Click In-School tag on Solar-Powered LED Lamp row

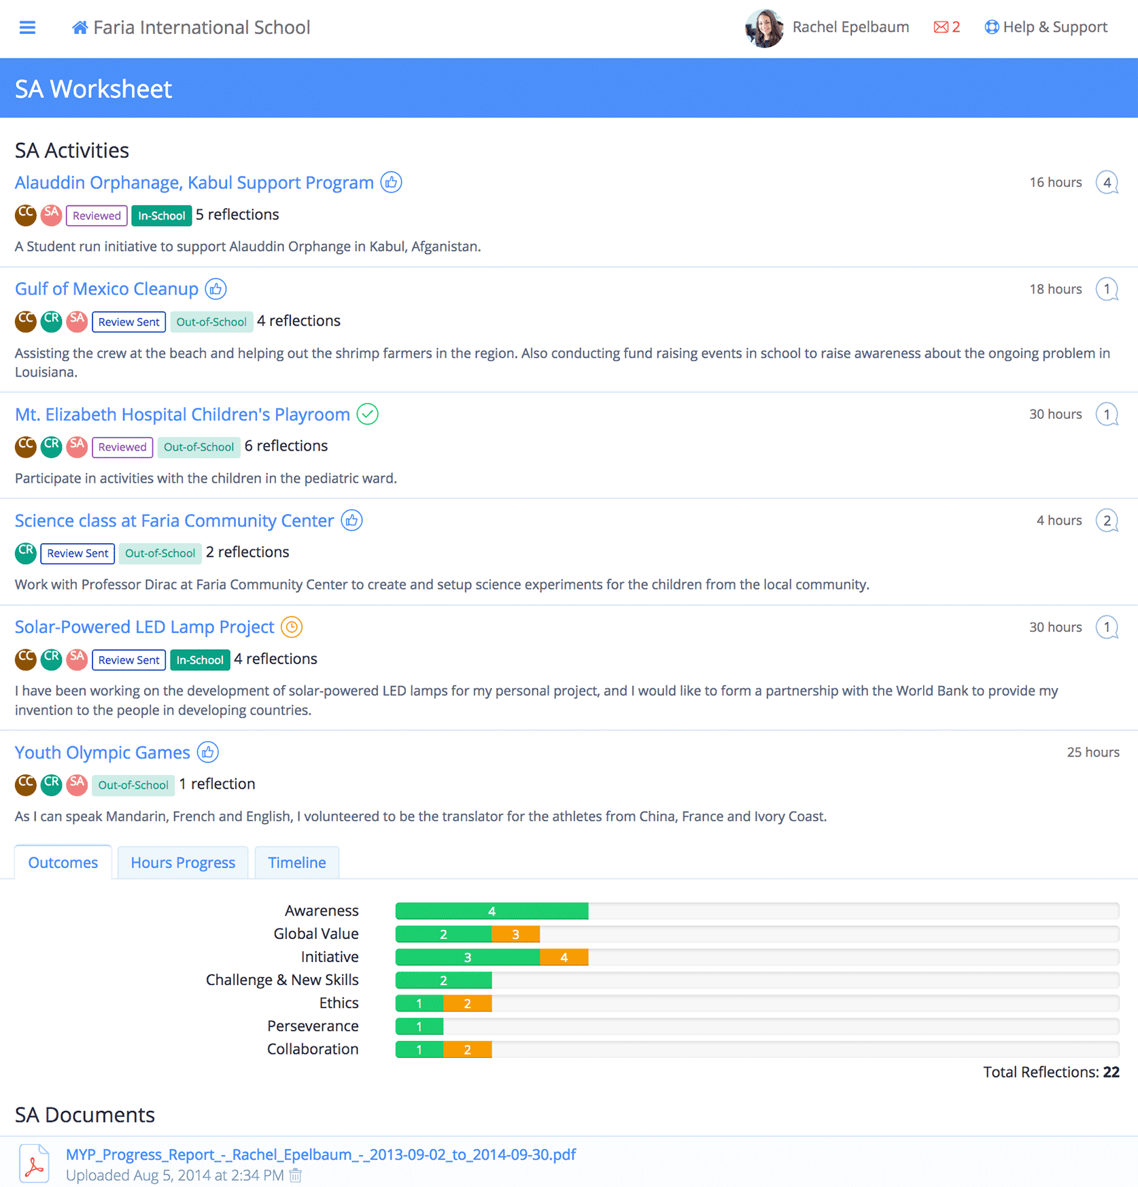coord(200,660)
